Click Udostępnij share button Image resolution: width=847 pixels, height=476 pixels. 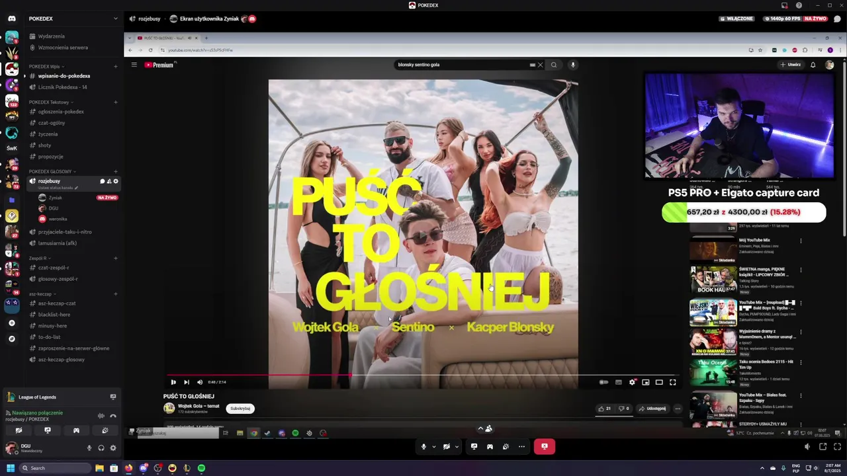coord(652,409)
